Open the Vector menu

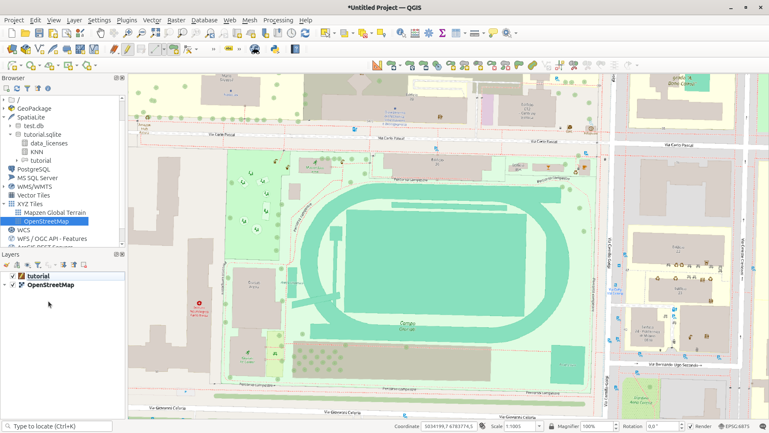(x=152, y=20)
